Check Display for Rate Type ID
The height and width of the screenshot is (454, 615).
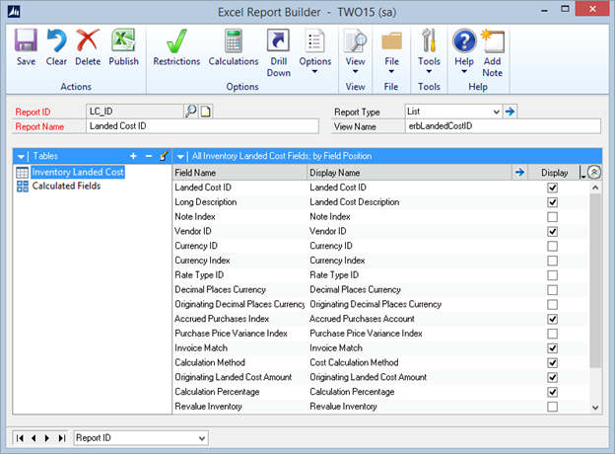pyautogui.click(x=552, y=275)
